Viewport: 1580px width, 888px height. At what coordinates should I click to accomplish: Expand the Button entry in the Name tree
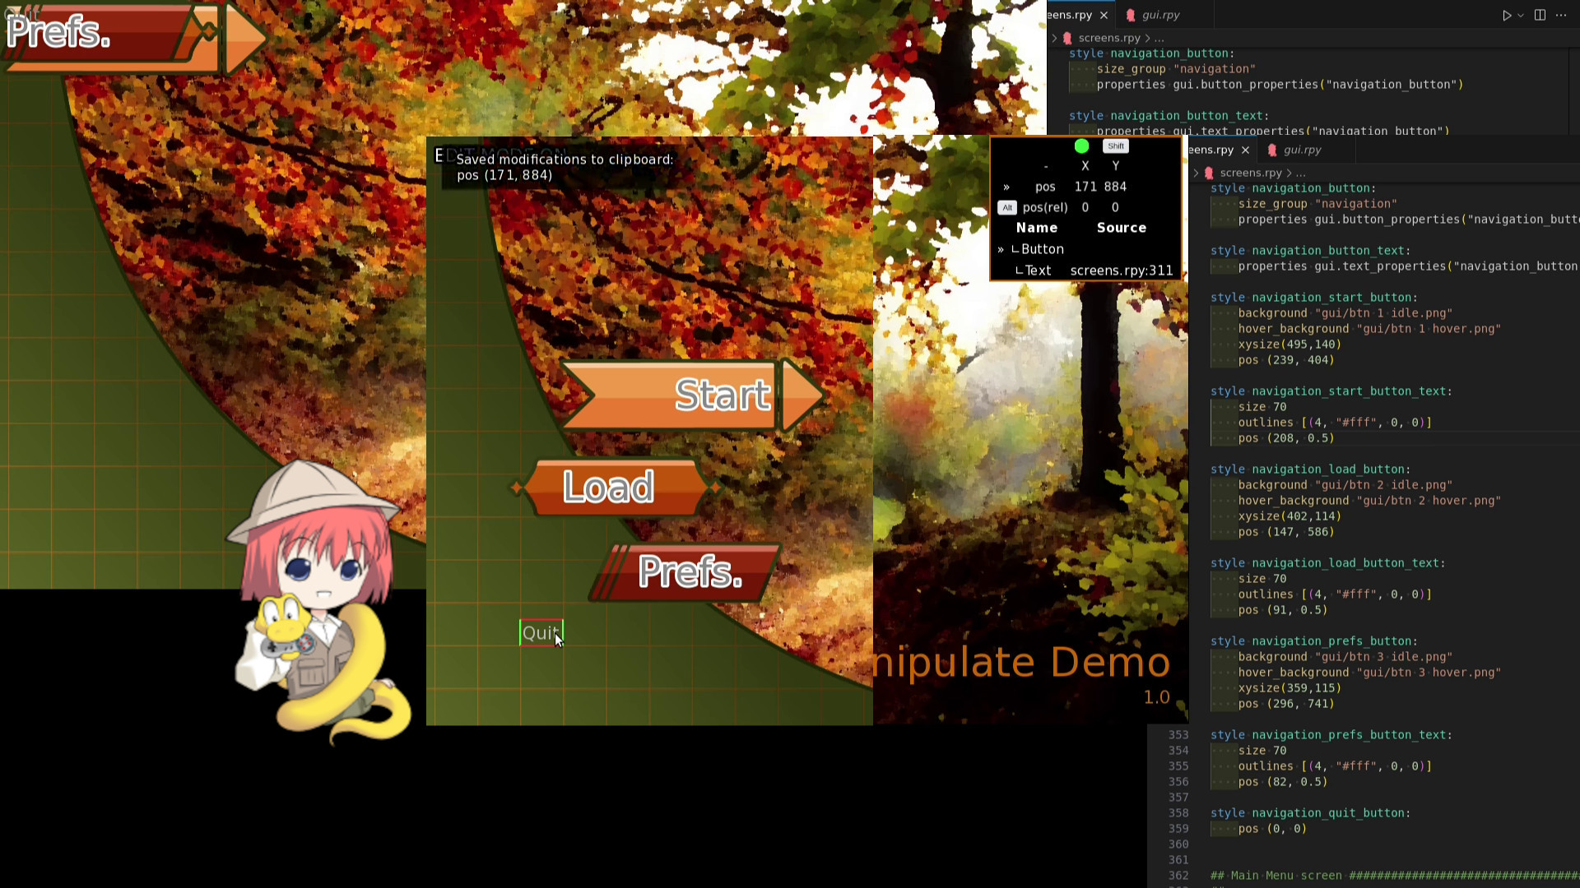(1000, 249)
